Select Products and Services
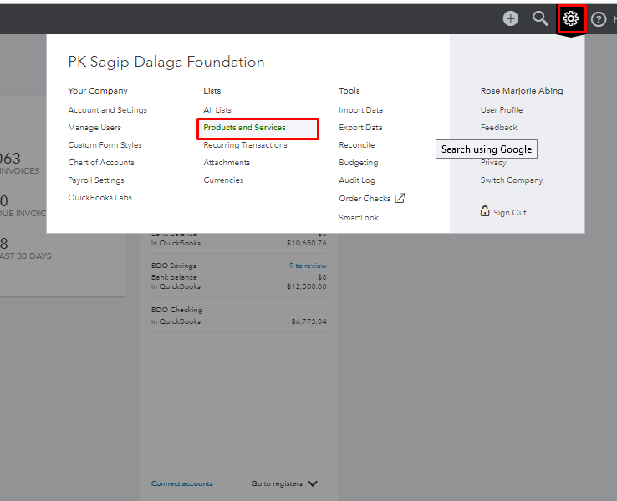The width and height of the screenshot is (617, 501). click(x=244, y=128)
